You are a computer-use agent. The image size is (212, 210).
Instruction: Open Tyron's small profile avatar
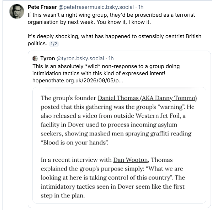pyautogui.click(x=35, y=58)
